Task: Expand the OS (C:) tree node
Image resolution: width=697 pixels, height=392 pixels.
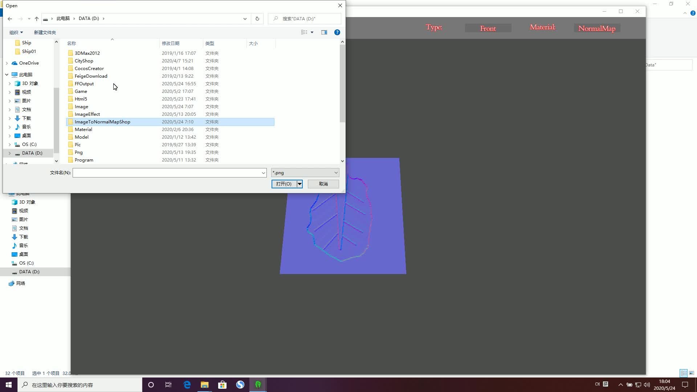Action: pyautogui.click(x=10, y=144)
